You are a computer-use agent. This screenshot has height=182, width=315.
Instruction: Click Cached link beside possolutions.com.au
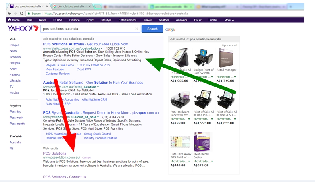tap(86, 157)
